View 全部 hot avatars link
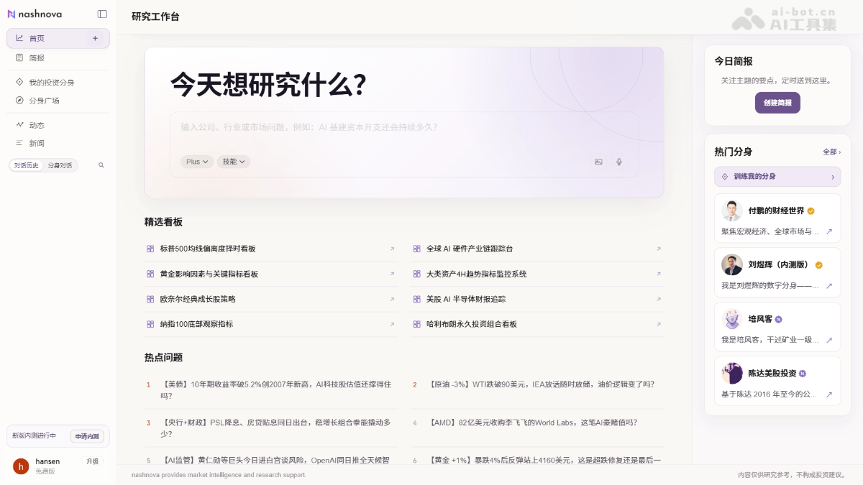Image resolution: width=863 pixels, height=485 pixels. click(831, 152)
